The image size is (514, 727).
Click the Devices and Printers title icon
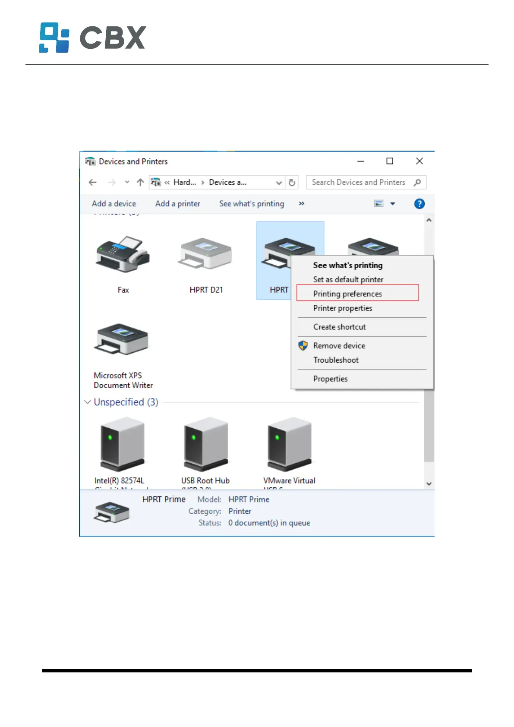90,161
